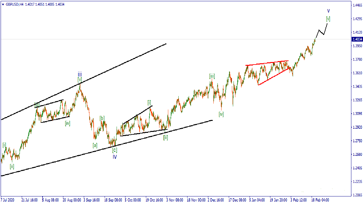Select the 1.3780 price axis level

click(357, 59)
